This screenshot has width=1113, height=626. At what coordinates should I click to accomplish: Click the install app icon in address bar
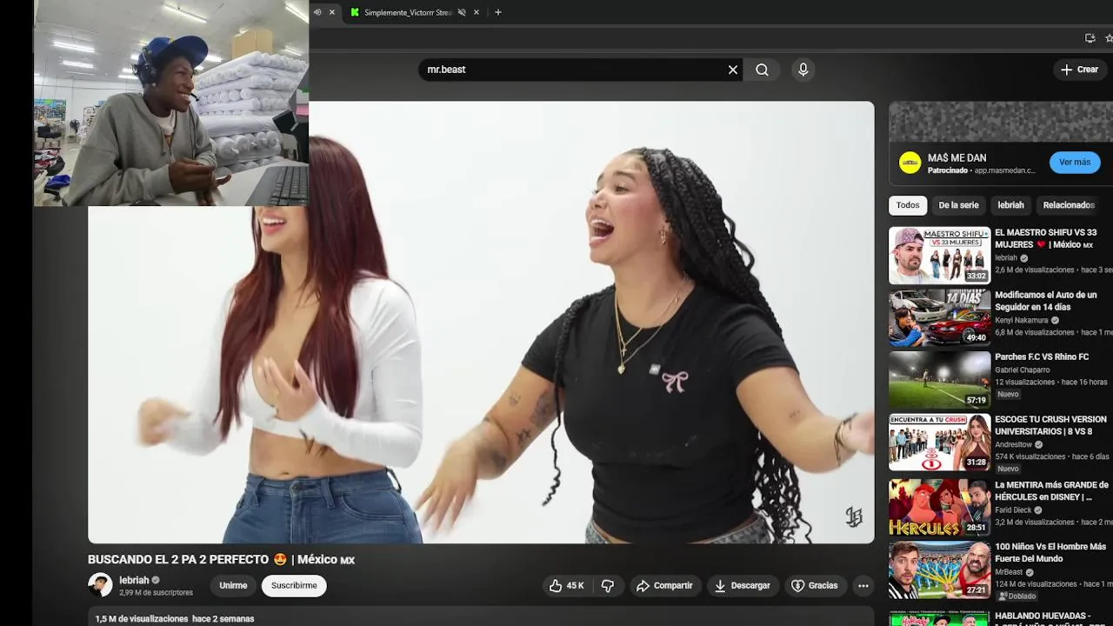pos(1090,38)
